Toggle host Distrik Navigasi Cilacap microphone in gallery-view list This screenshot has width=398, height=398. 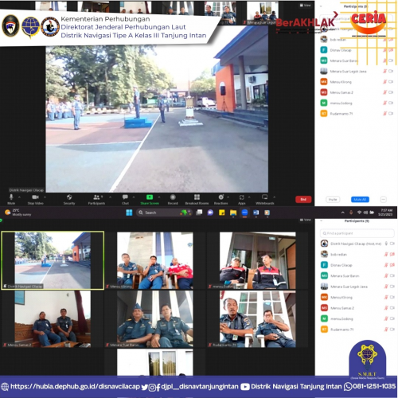coord(387,244)
